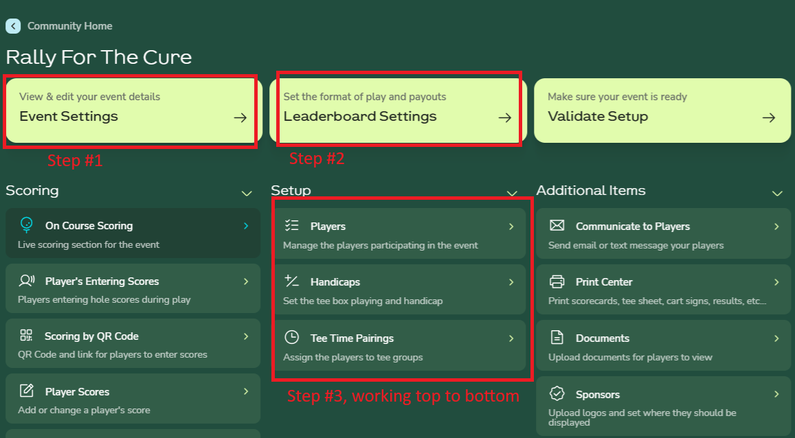The image size is (795, 438).
Task: Click 'Send email or text message your players'
Action: pyautogui.click(x=636, y=245)
